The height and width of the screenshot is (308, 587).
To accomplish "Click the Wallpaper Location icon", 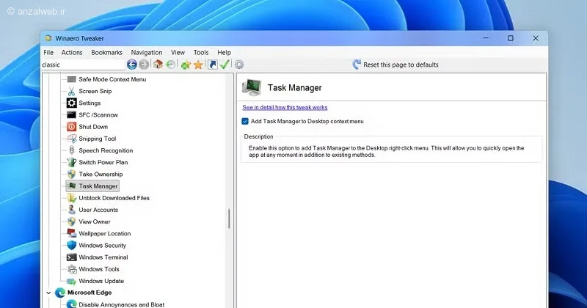I will coord(71,233).
